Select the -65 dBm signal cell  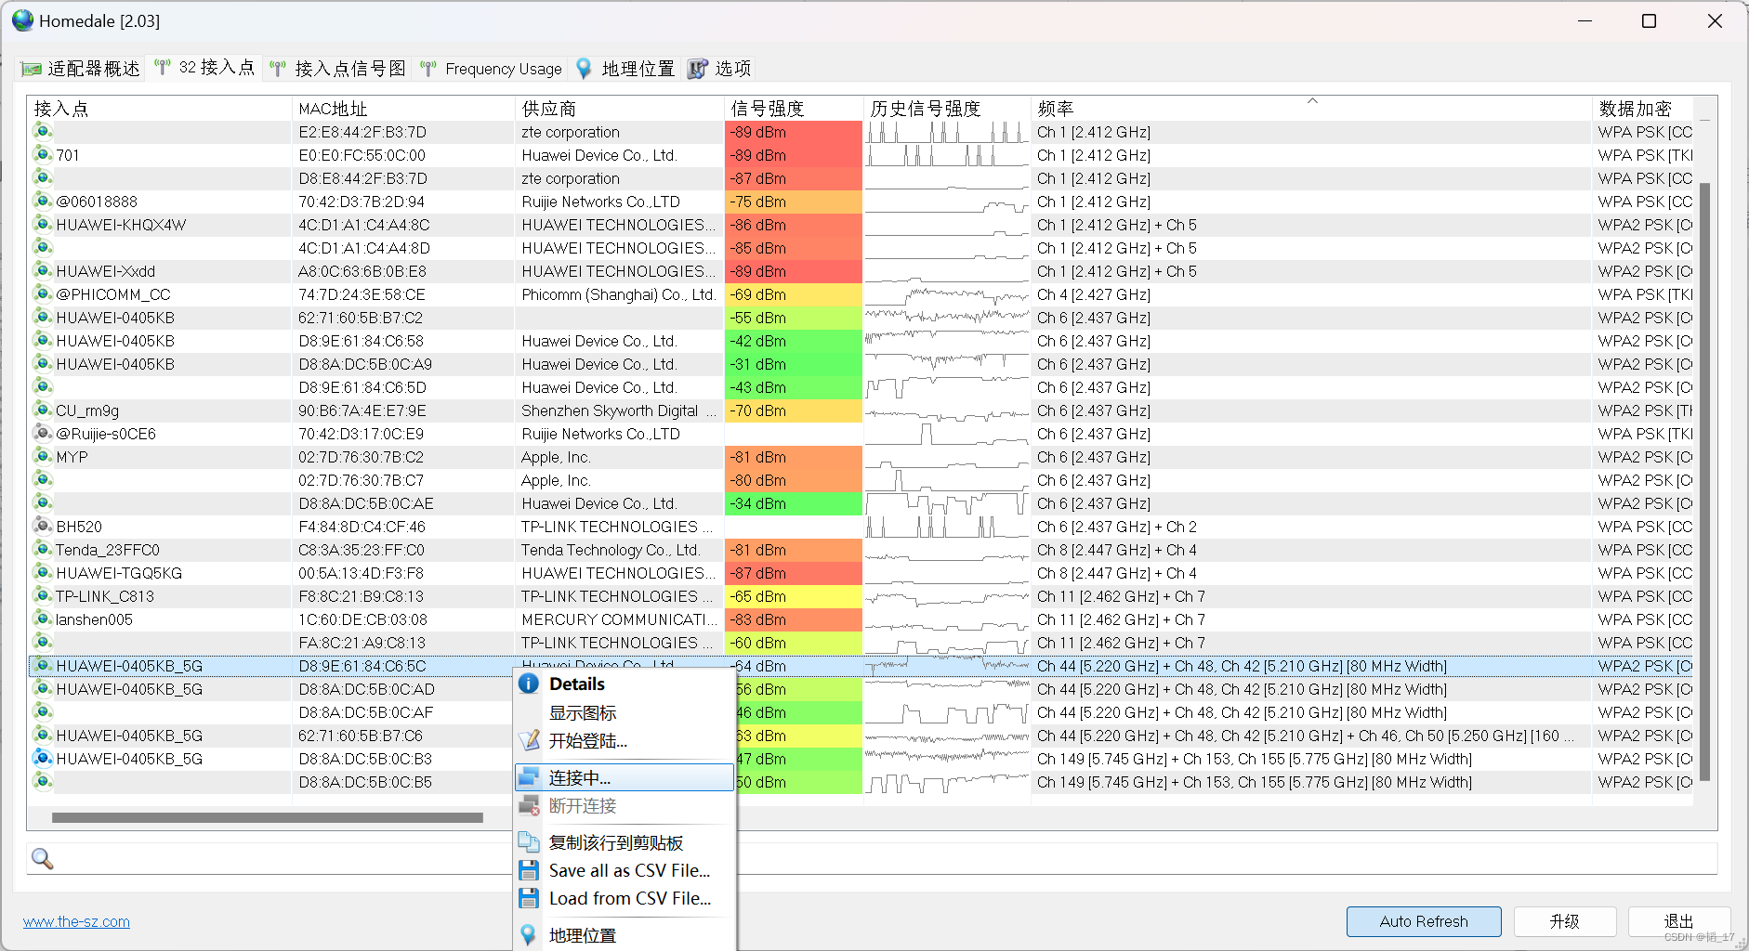pyautogui.click(x=794, y=596)
